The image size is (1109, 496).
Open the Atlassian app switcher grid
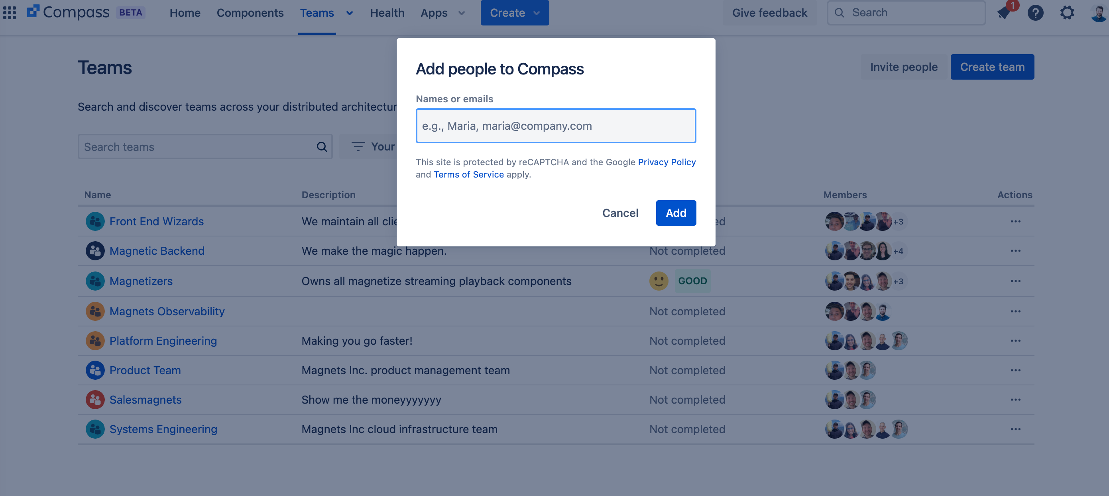coord(10,12)
